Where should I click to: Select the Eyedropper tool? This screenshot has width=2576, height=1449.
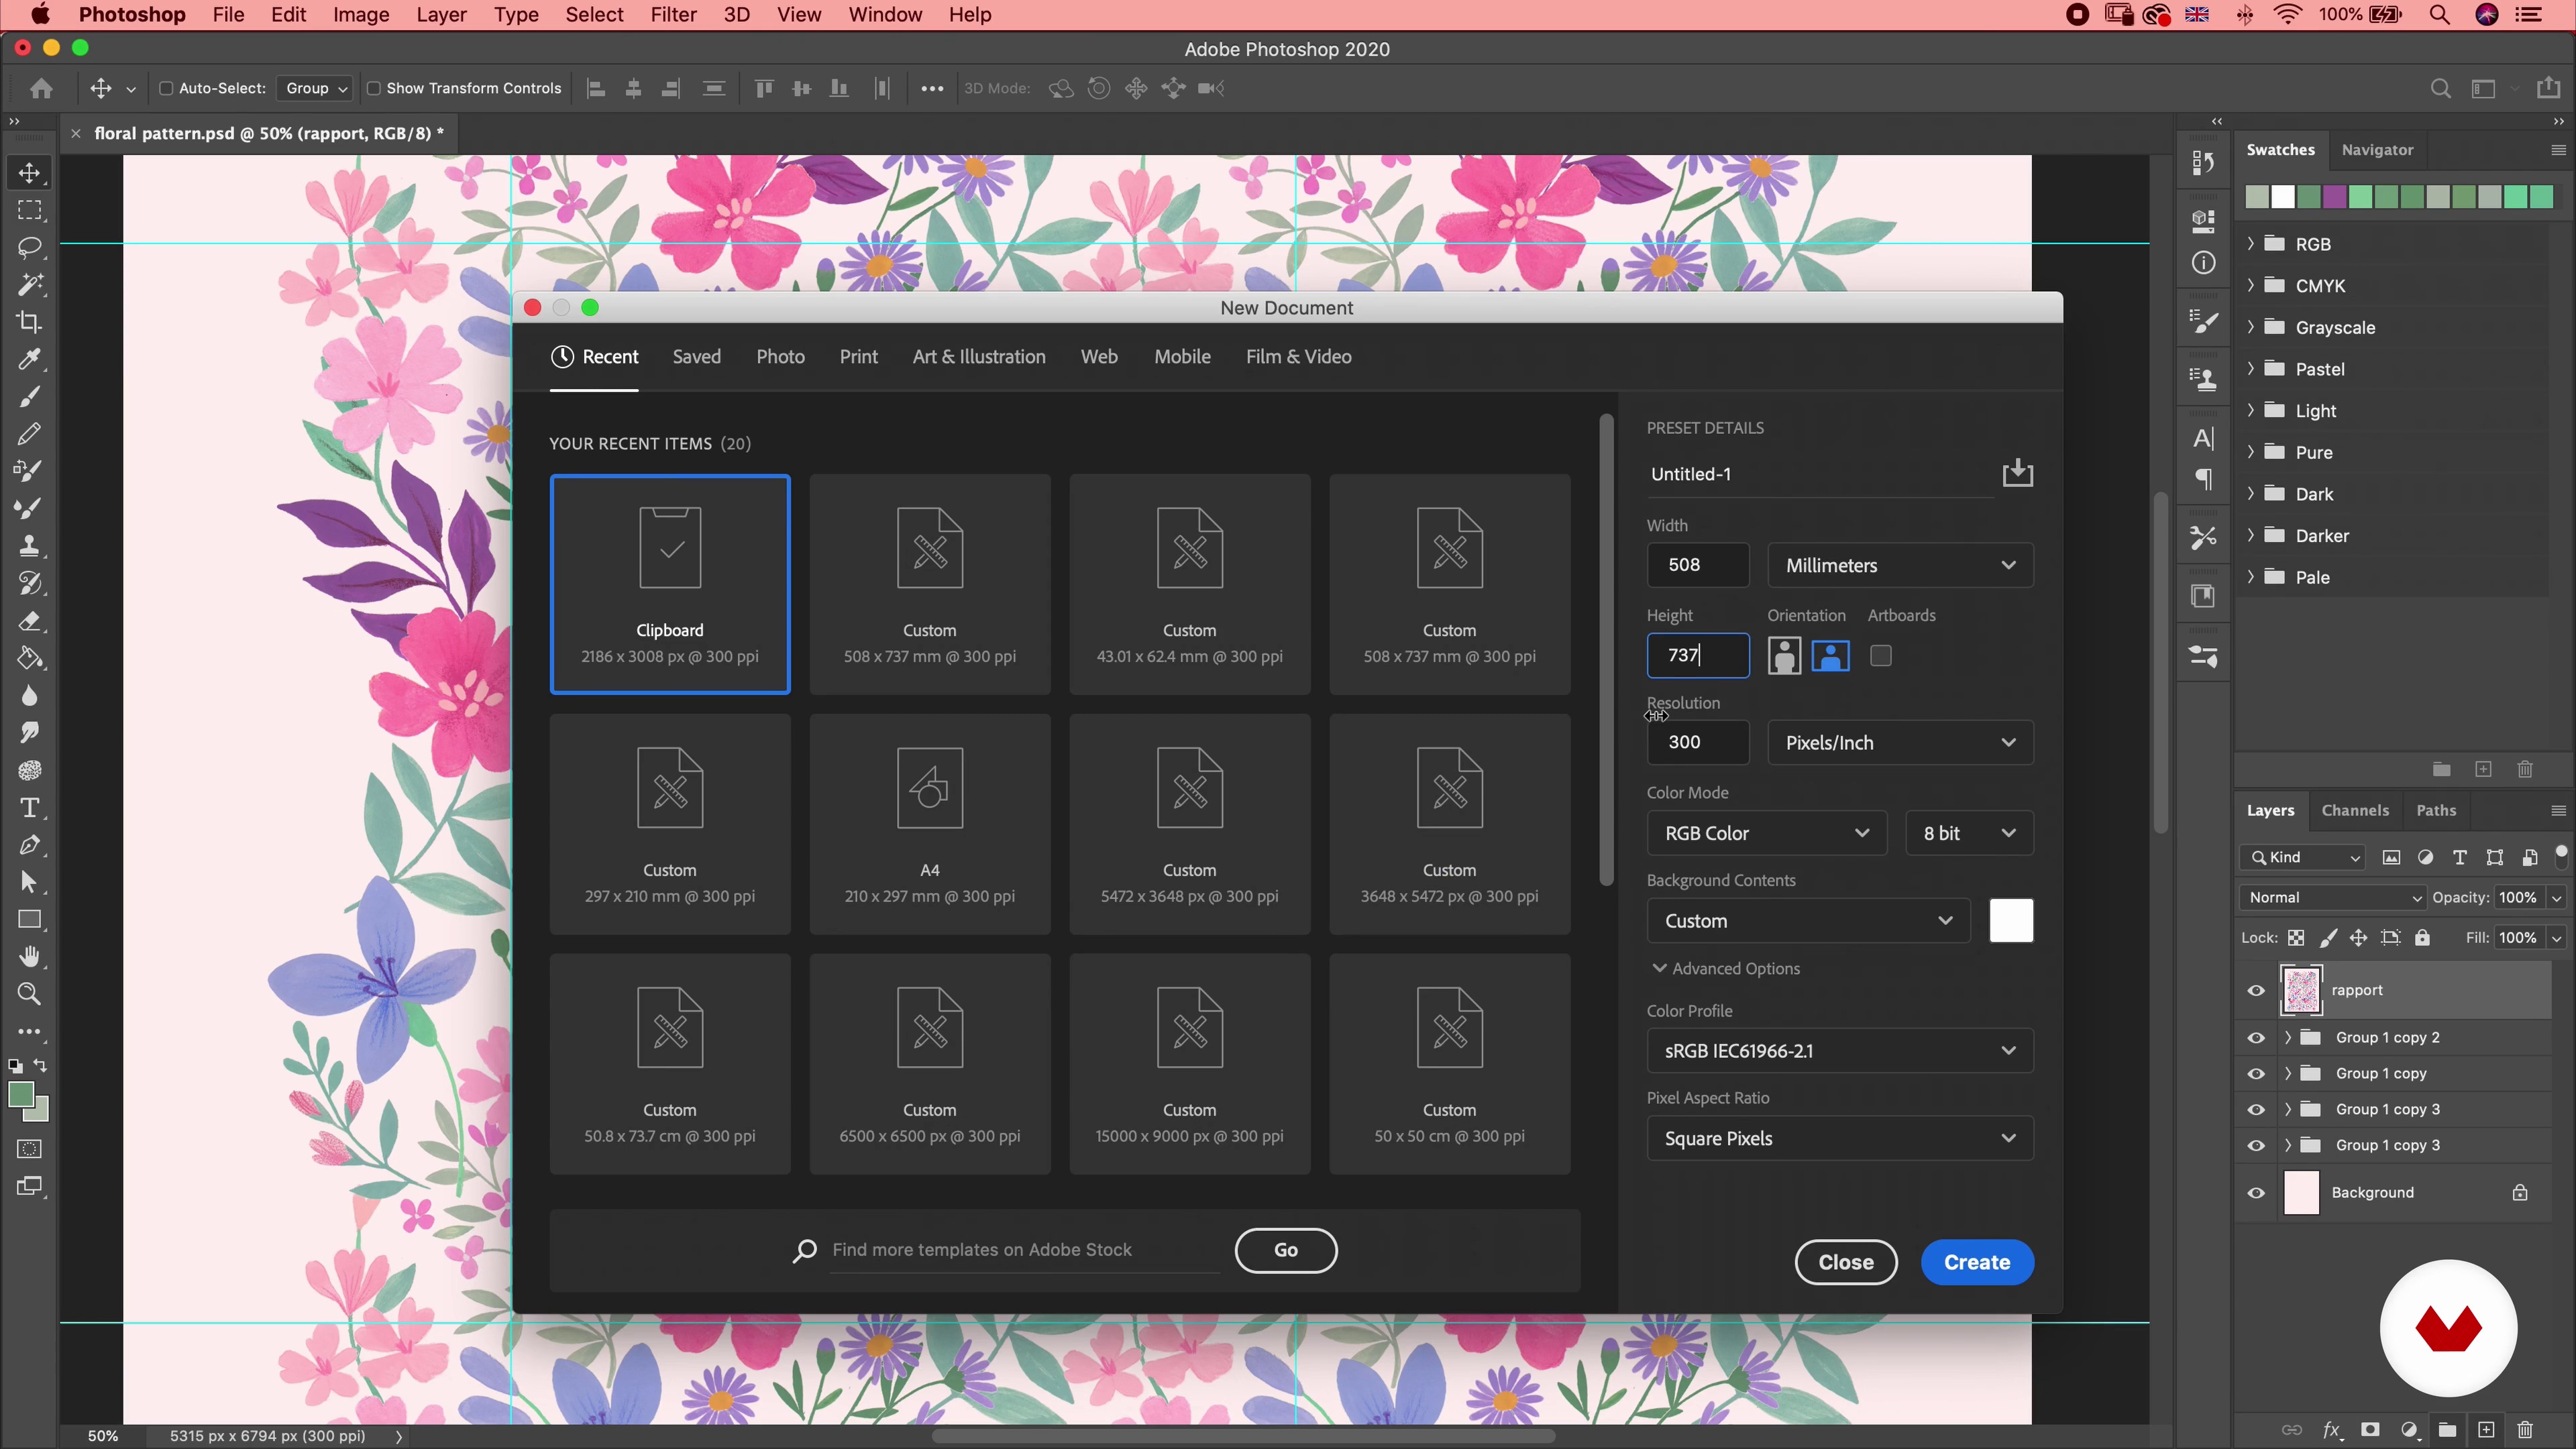[29, 359]
